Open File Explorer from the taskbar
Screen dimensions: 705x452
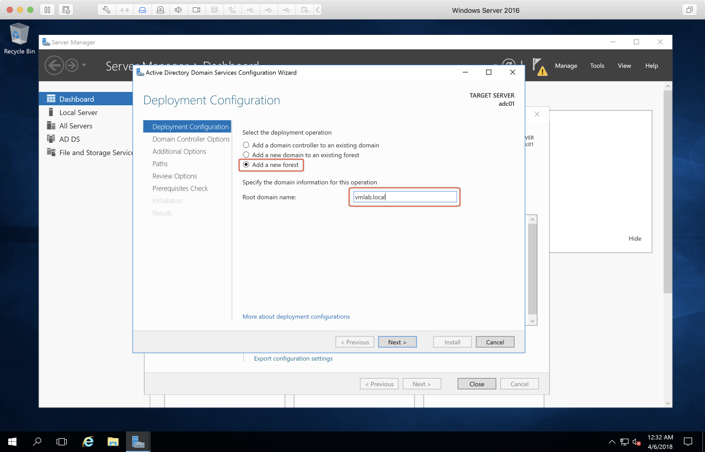113,441
